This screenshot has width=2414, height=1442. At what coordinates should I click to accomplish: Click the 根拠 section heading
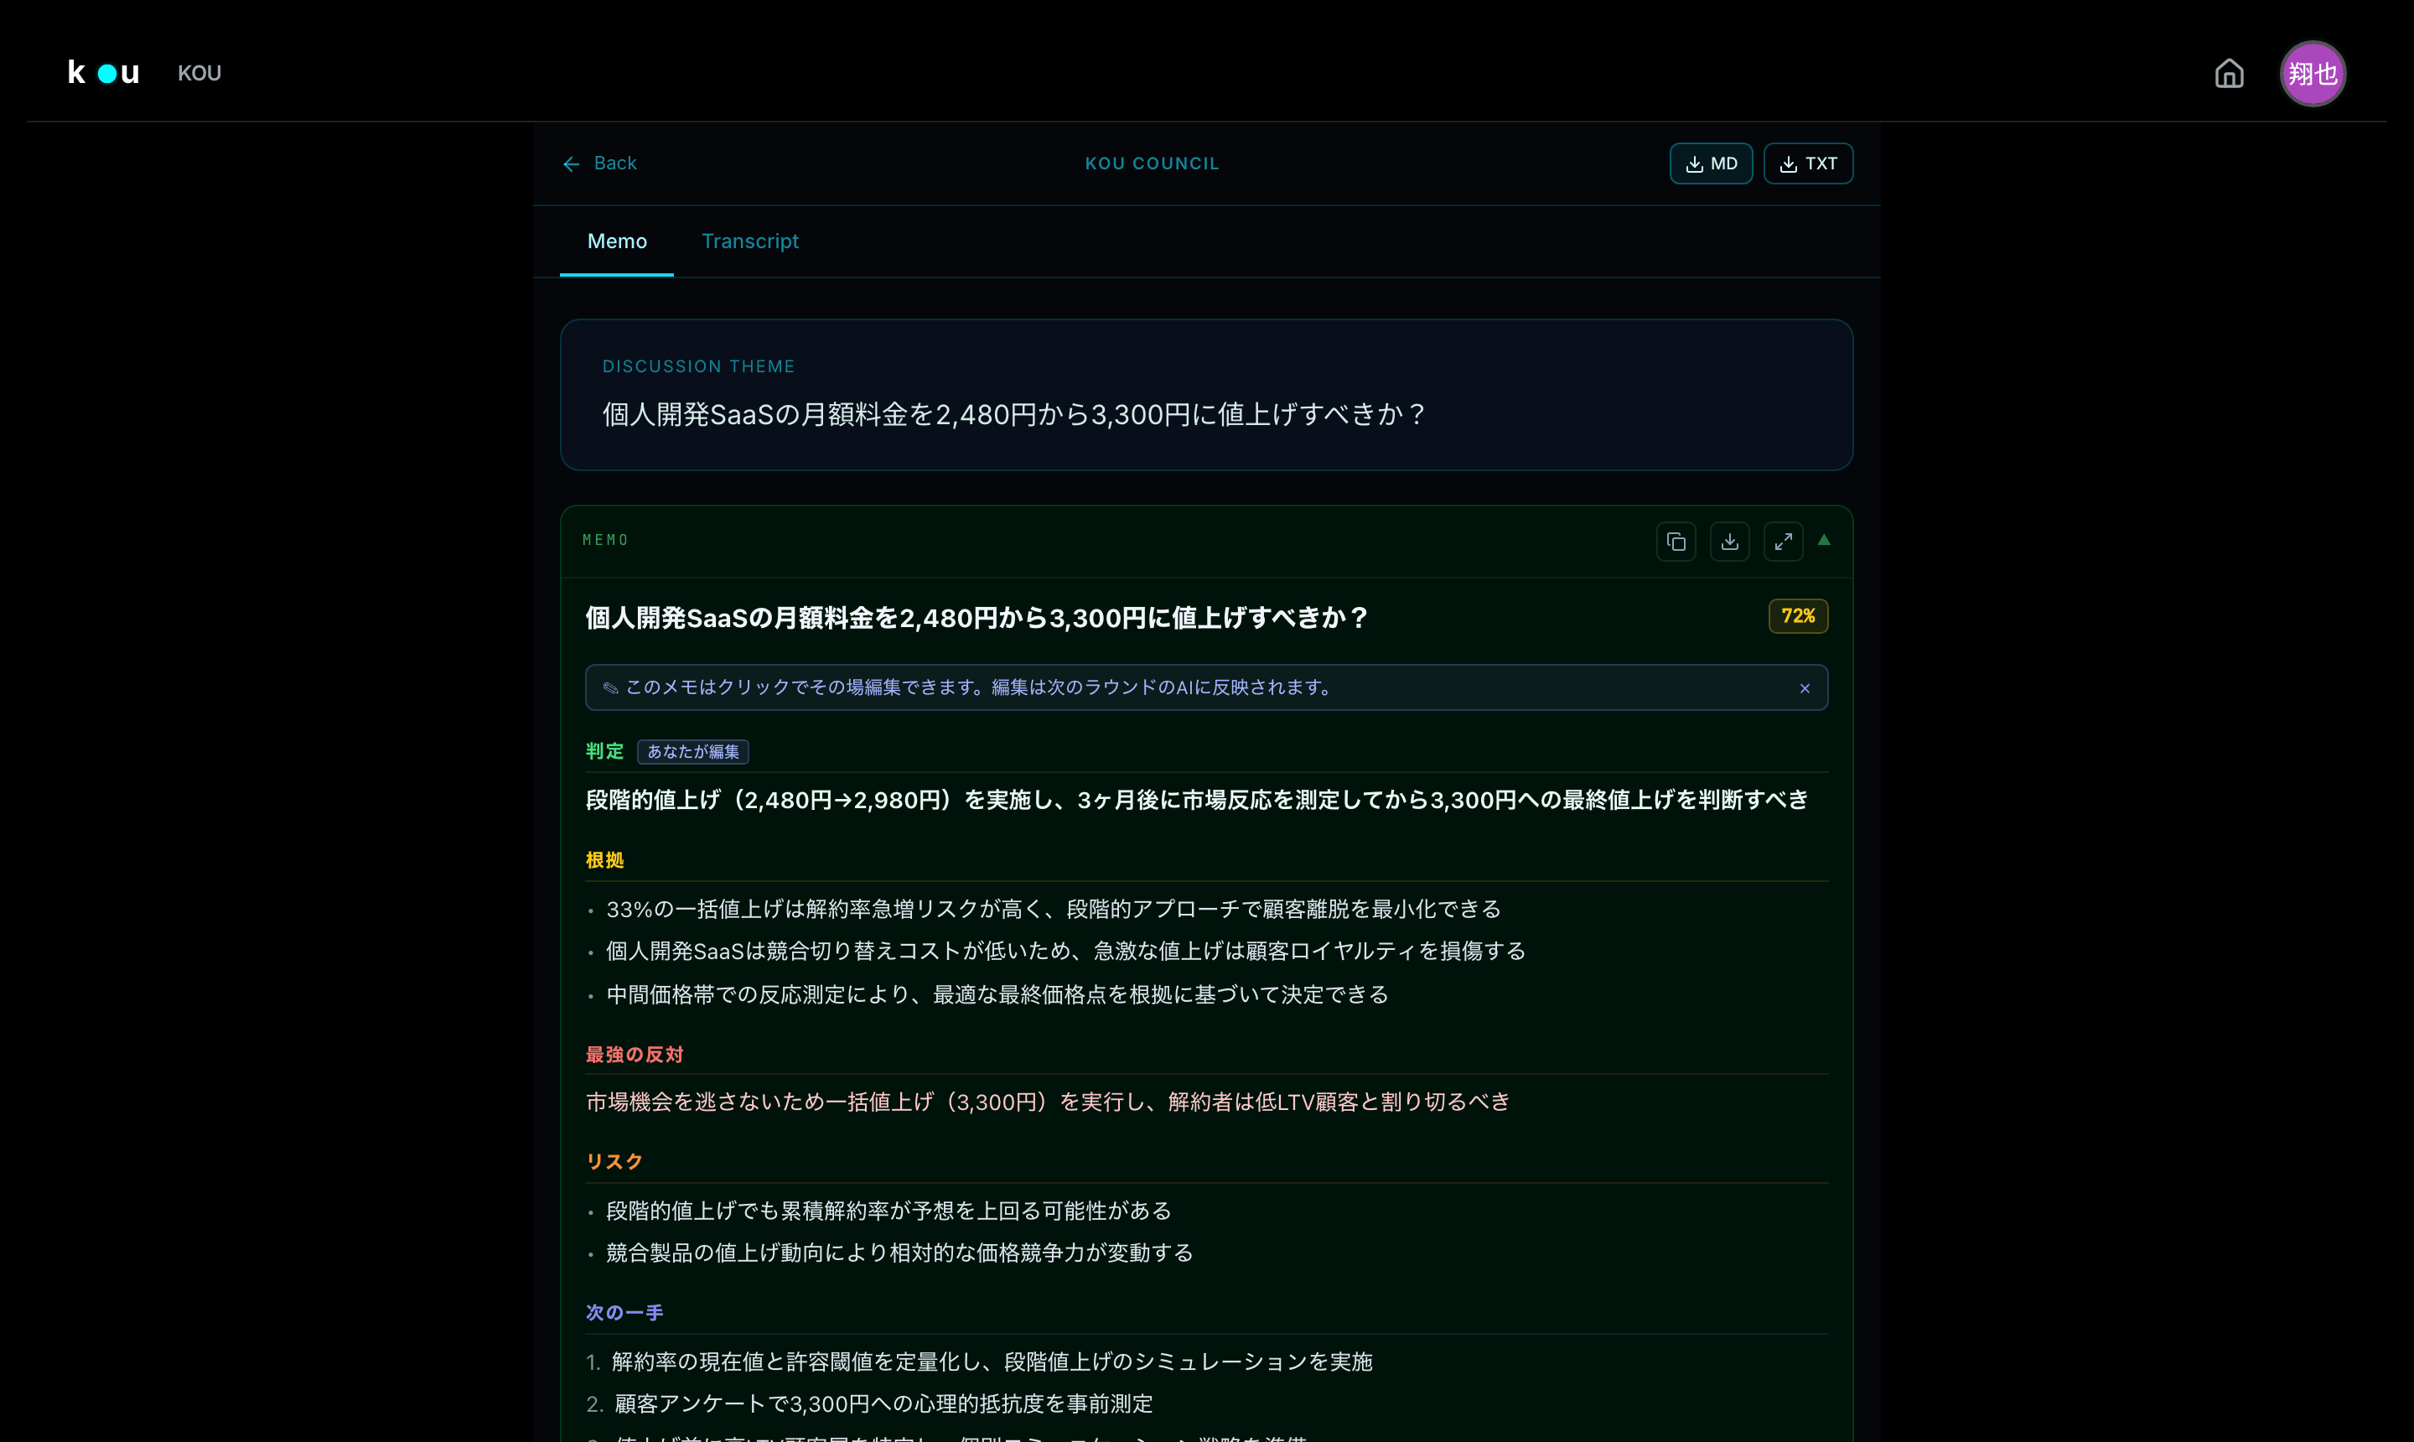click(x=604, y=860)
